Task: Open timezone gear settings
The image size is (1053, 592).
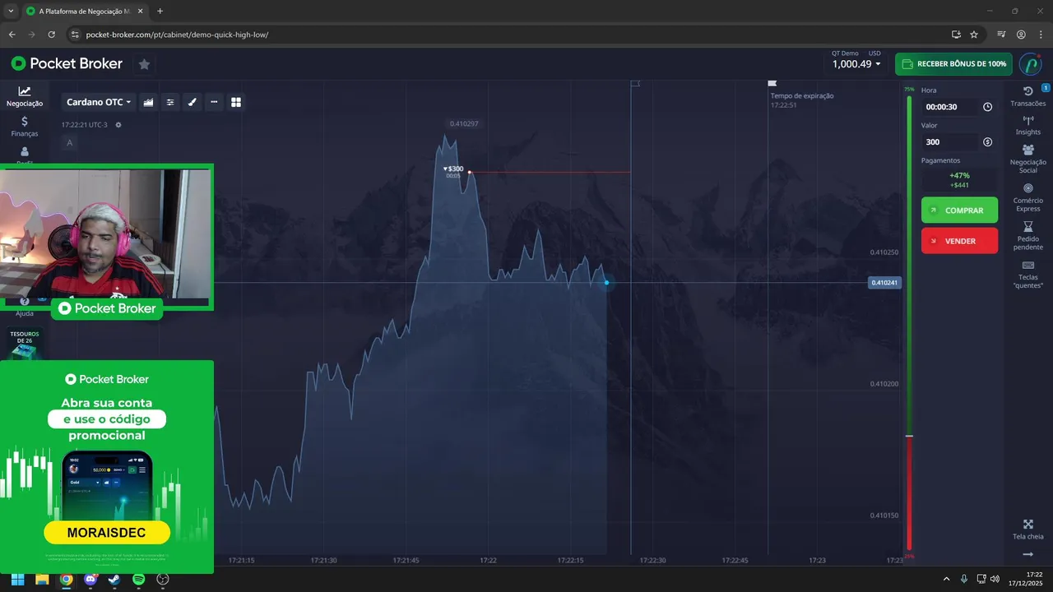Action: point(118,125)
